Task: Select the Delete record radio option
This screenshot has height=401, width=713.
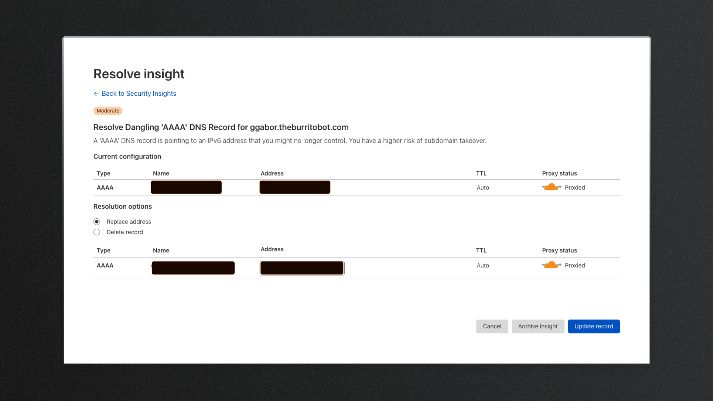Action: 97,232
